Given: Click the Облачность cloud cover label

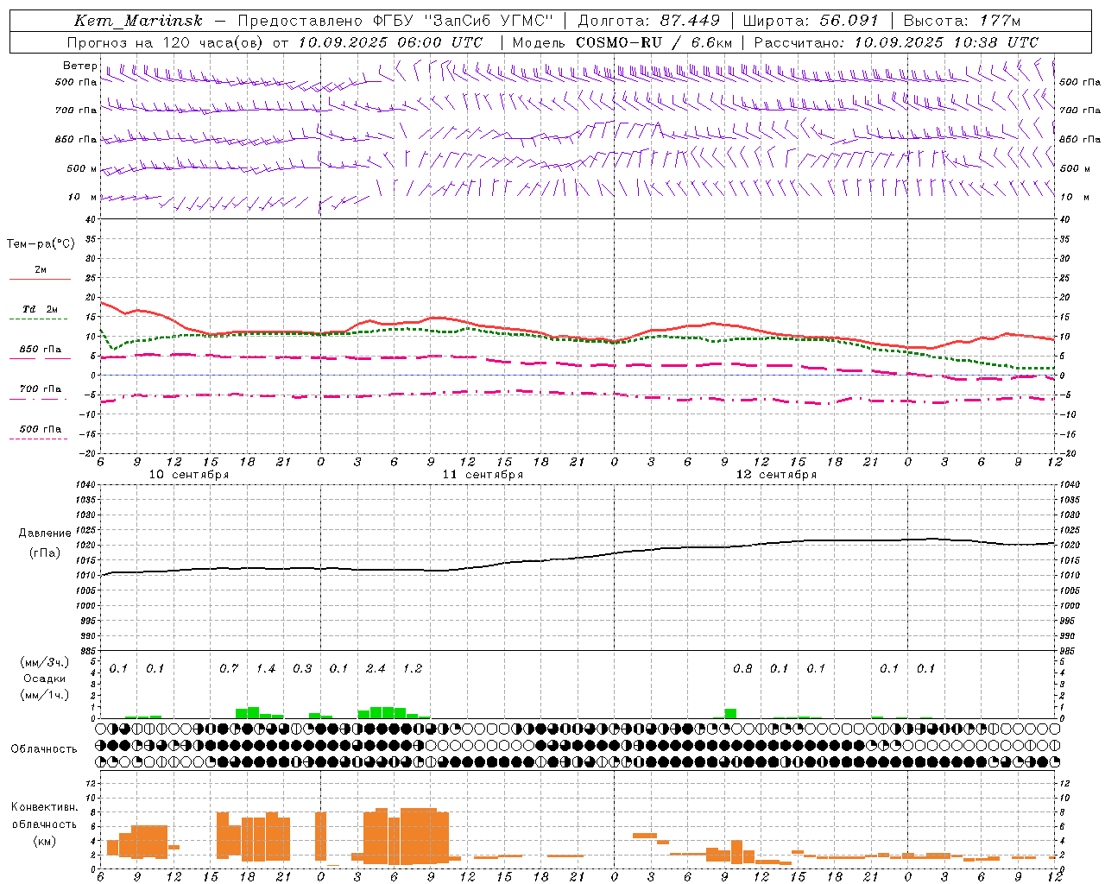Looking at the screenshot, I should click(x=44, y=749).
